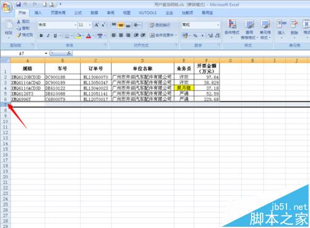Apply percent style to the cells
Screen dimensions: 310x228
point(195,35)
